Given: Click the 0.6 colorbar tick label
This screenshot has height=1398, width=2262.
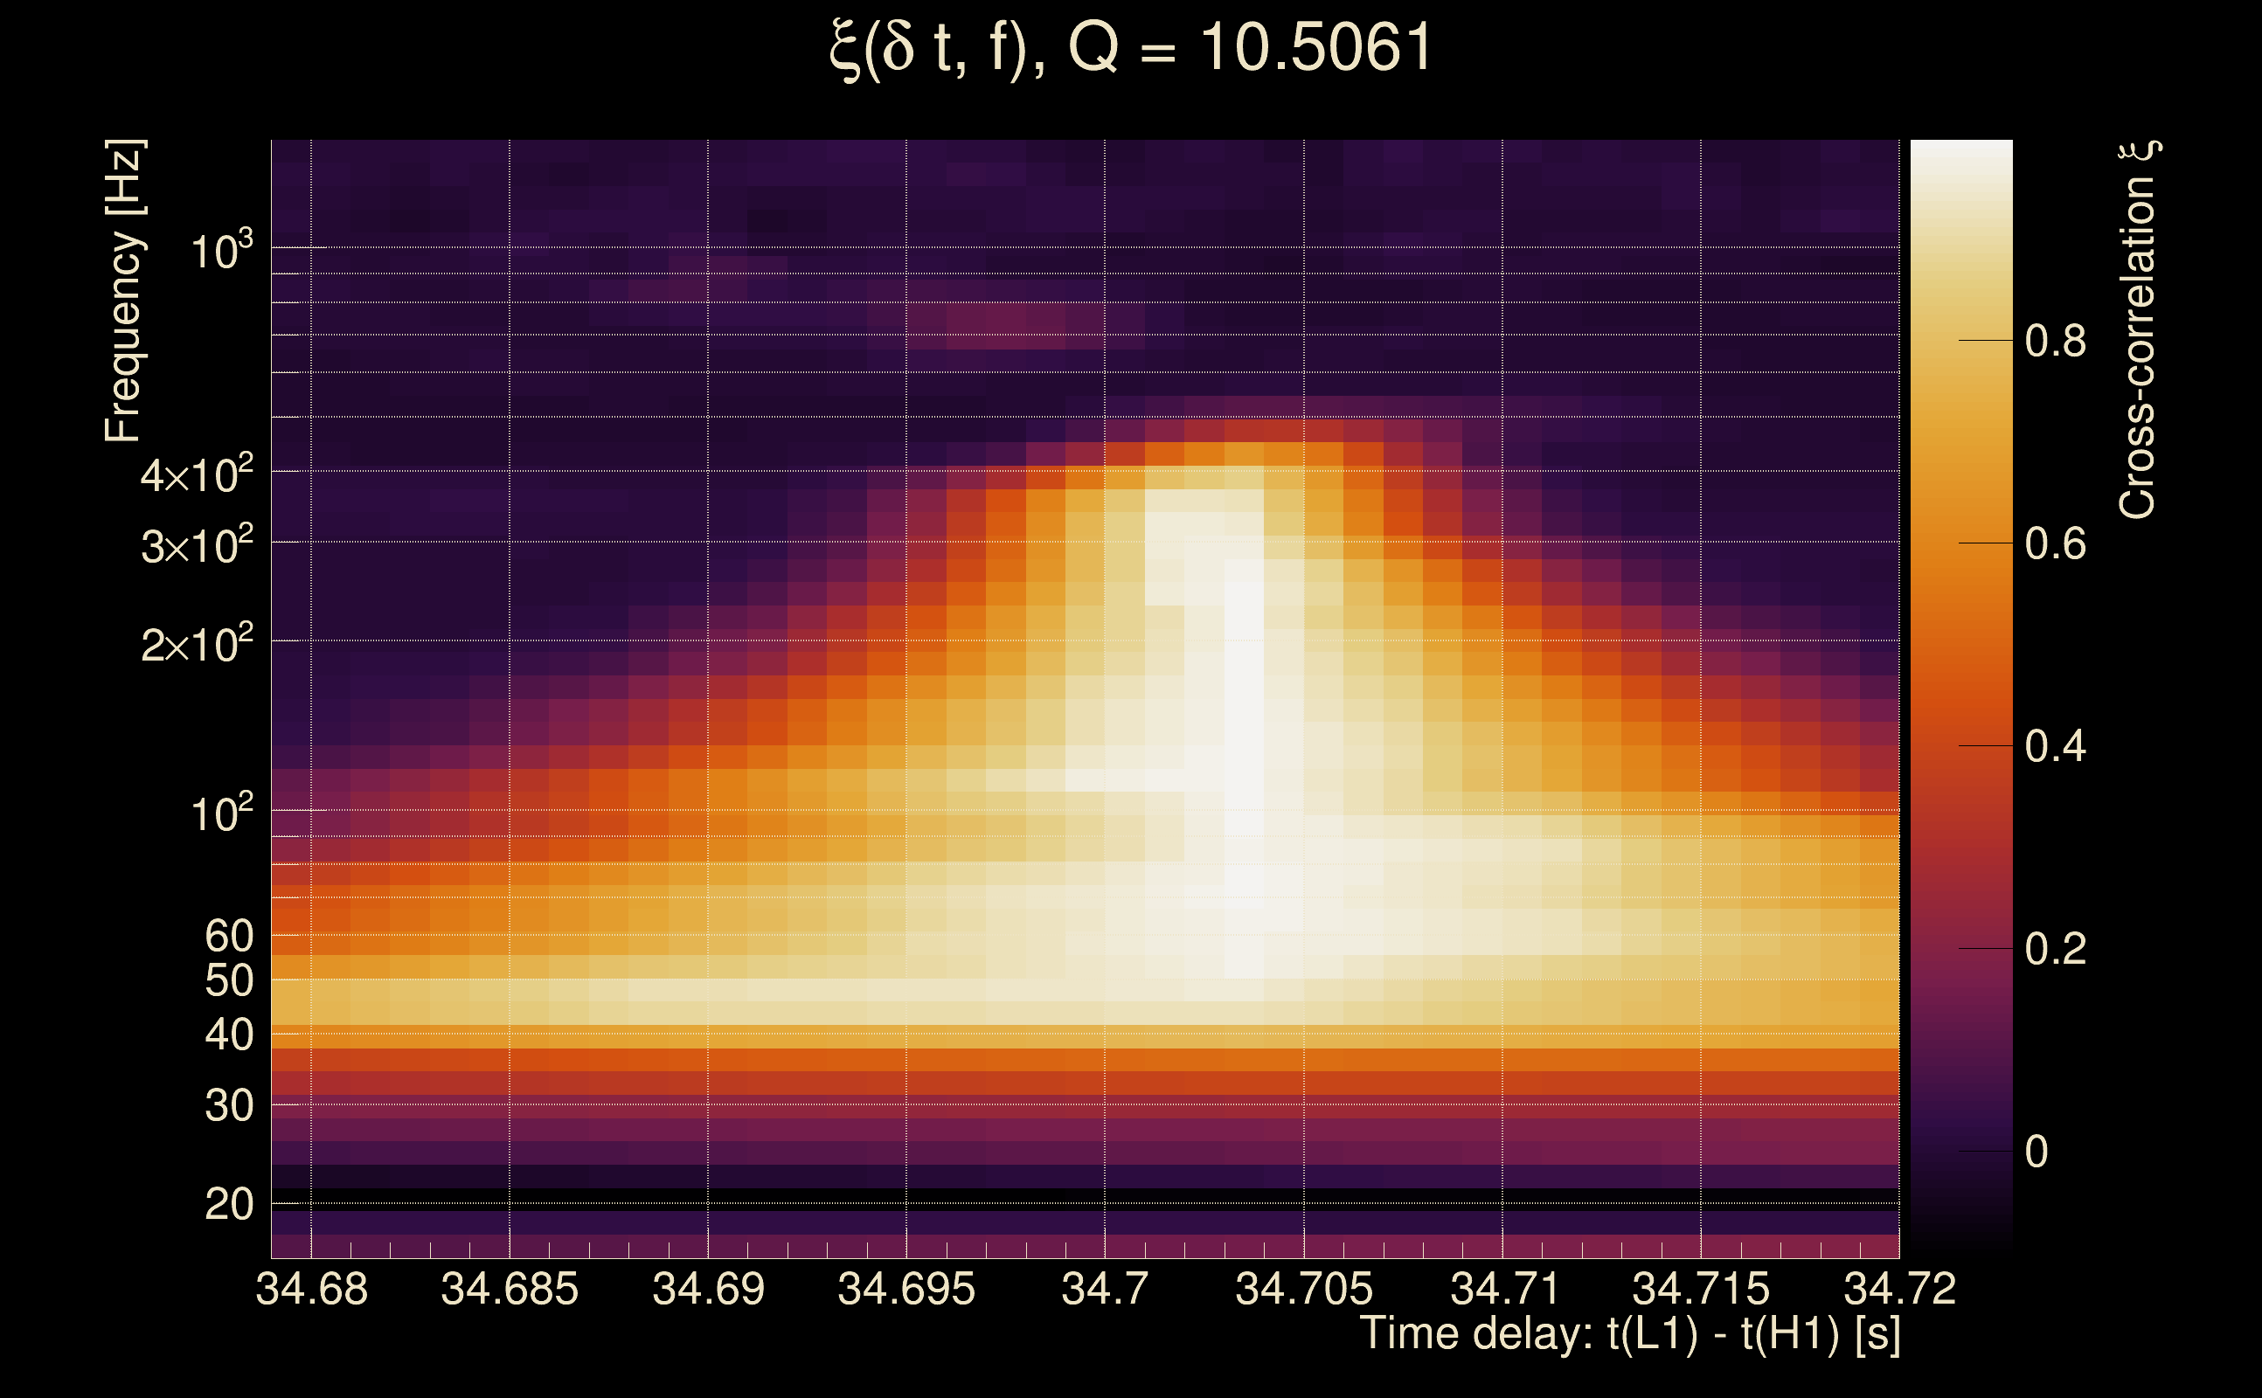Looking at the screenshot, I should [2055, 543].
